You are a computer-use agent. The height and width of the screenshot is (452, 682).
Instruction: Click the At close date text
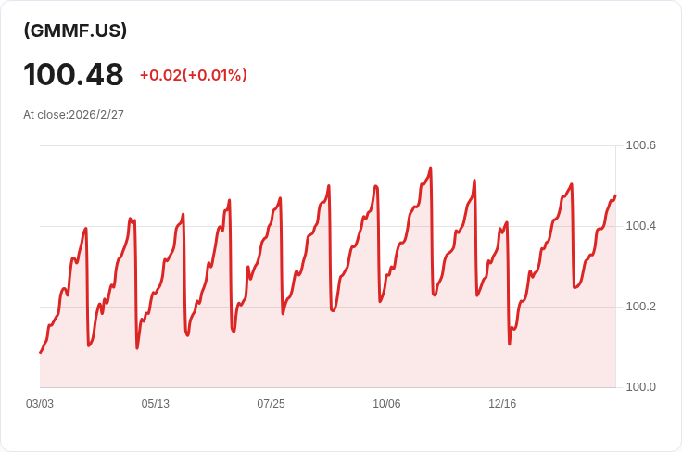pyautogui.click(x=73, y=115)
